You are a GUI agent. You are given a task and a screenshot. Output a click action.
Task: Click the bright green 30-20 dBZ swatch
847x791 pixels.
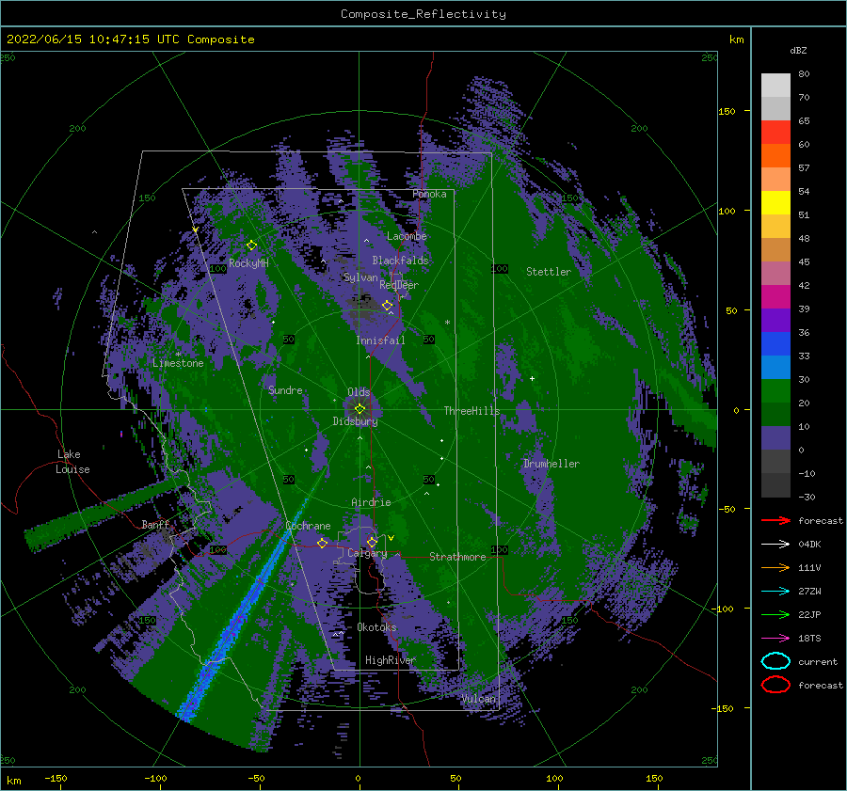point(775,391)
